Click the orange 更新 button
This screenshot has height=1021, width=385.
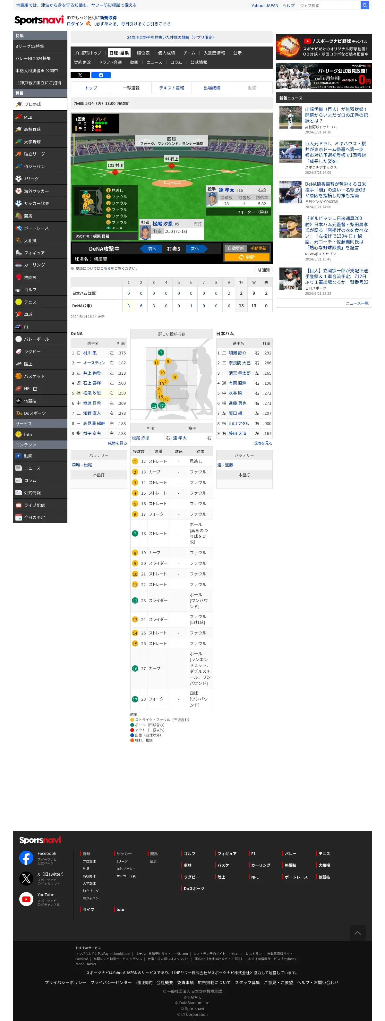click(247, 257)
